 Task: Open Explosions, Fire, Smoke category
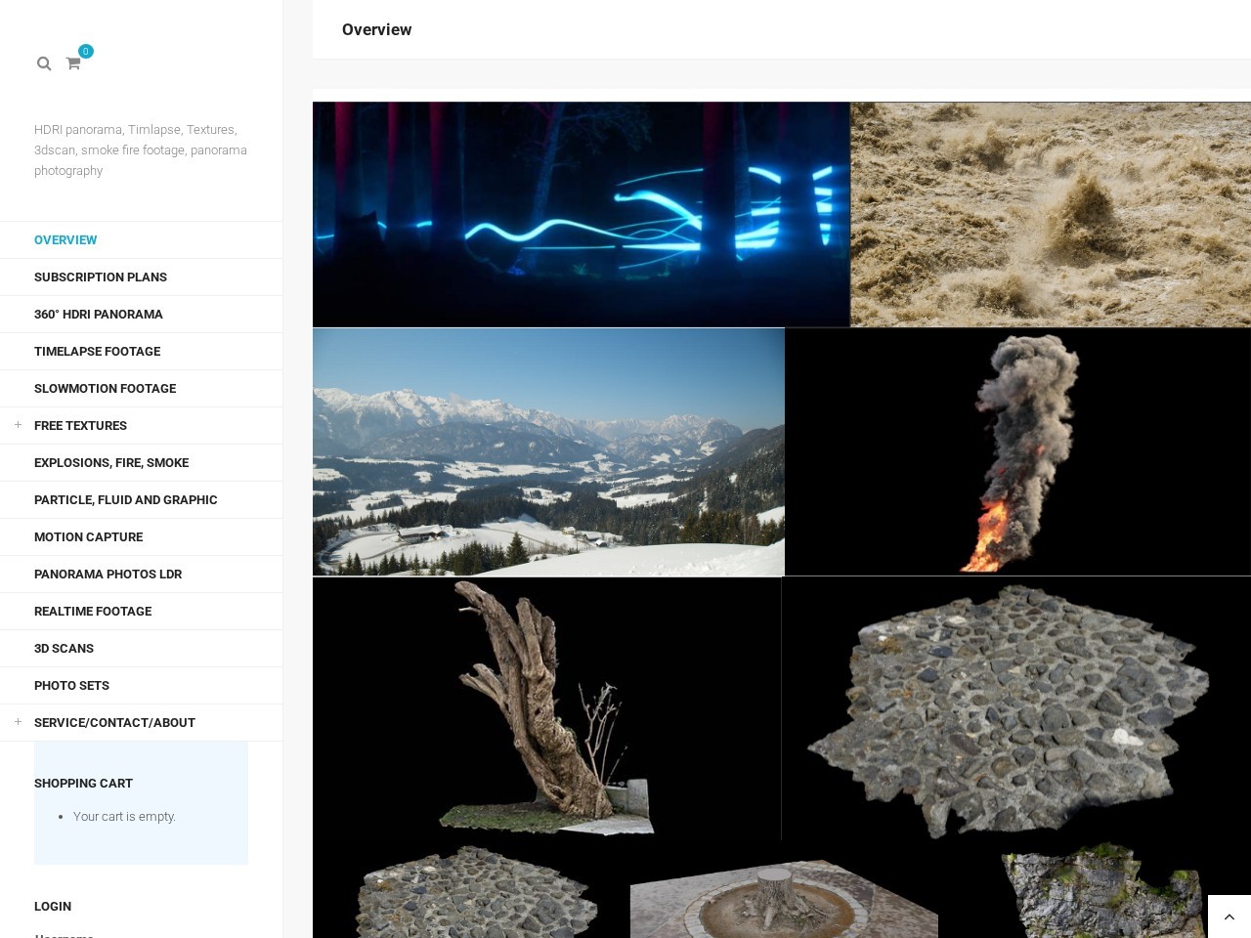[x=111, y=463]
